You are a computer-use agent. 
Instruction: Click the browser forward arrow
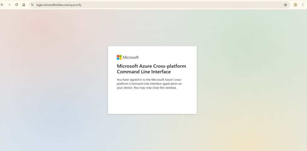[9, 5]
